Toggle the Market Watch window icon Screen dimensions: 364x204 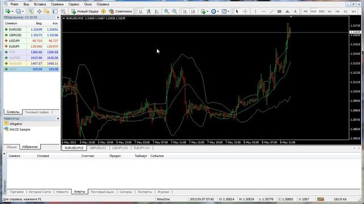[31, 11]
